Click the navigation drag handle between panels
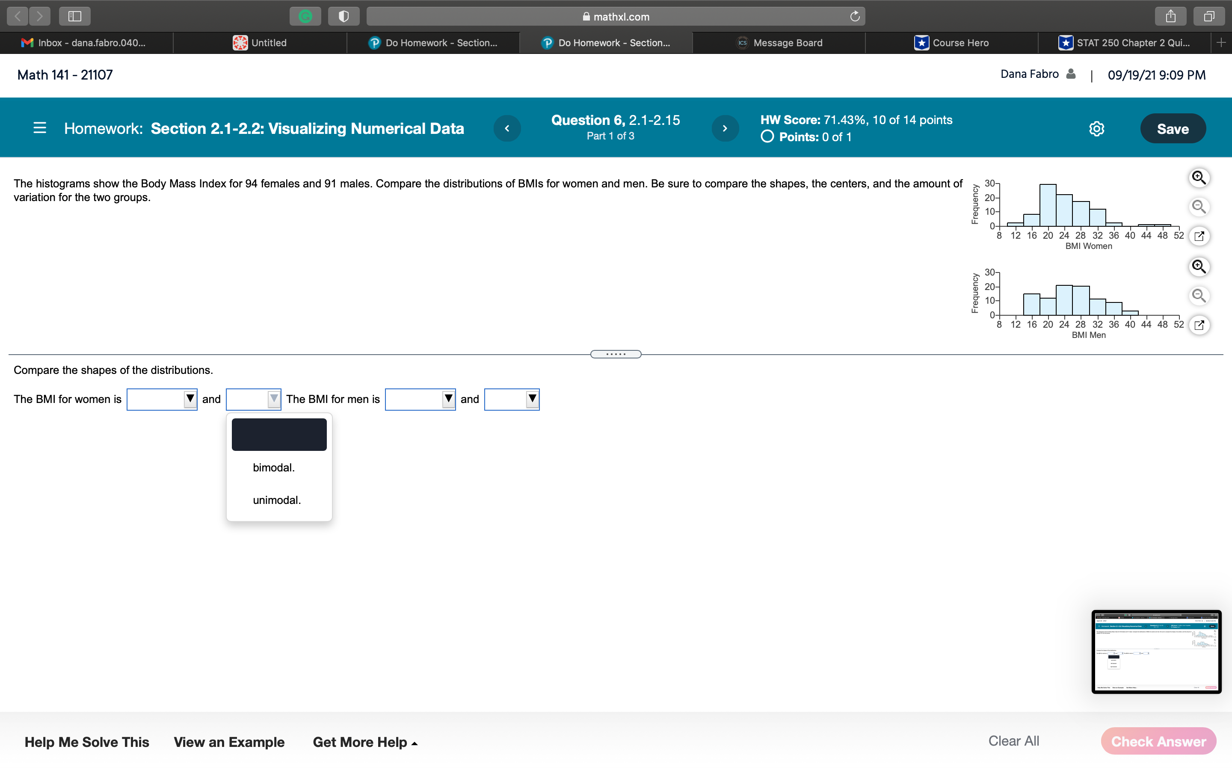 (x=616, y=354)
